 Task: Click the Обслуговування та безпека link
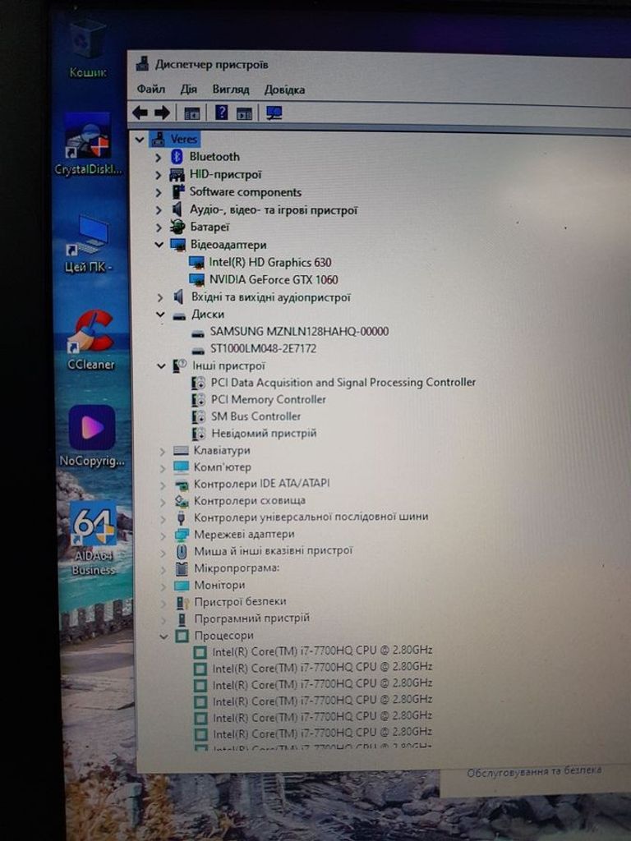click(x=534, y=772)
